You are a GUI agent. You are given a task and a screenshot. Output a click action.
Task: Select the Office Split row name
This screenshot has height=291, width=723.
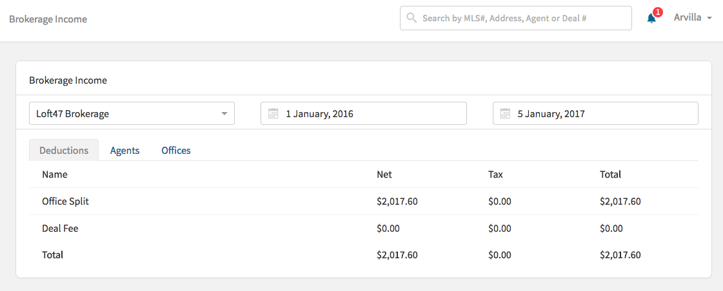[x=65, y=202]
